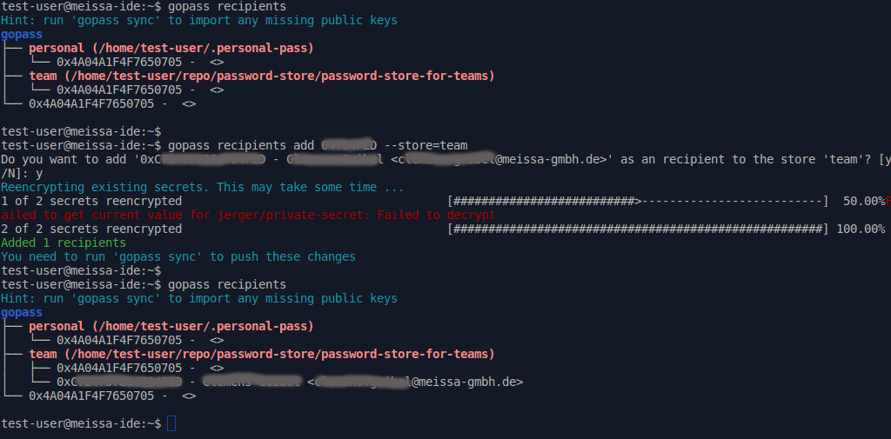
Task: Click the '1 of 2 secrets reencrypted' text
Action: click(91, 201)
